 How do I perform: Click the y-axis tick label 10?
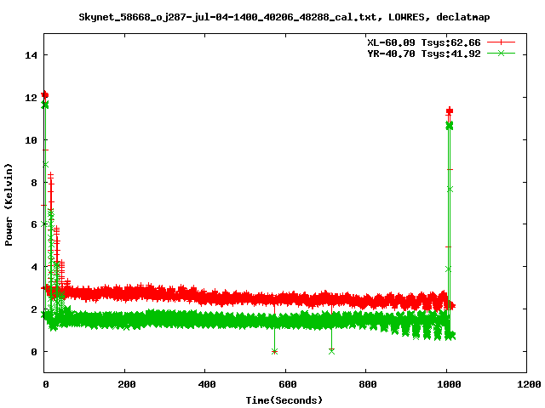tap(31, 140)
